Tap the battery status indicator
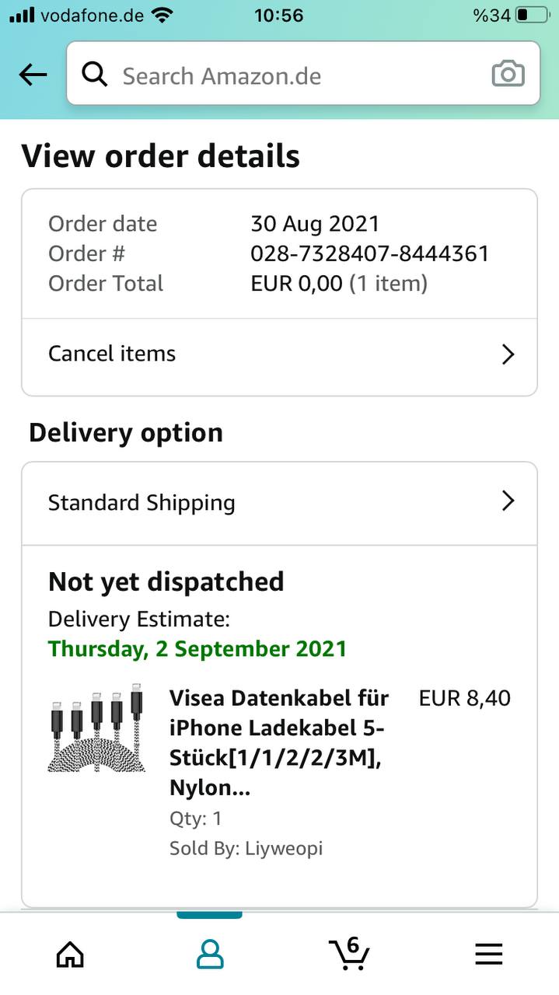559x995 pixels. 532,15
